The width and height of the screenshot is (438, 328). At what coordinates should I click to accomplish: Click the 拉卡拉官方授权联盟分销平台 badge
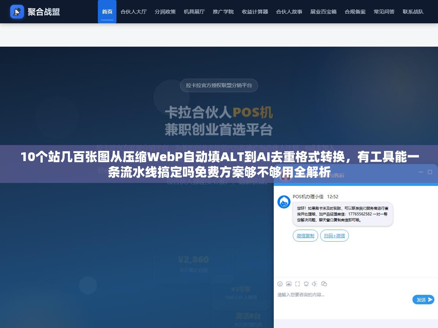pos(219,85)
